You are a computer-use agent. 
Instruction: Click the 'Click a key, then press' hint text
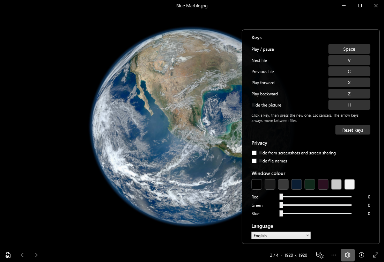pyautogui.click(x=305, y=118)
